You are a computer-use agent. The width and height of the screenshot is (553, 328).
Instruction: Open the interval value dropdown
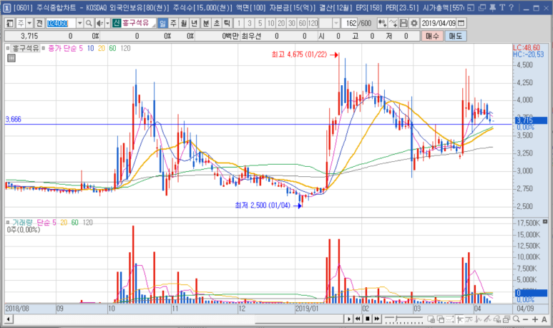point(336,24)
